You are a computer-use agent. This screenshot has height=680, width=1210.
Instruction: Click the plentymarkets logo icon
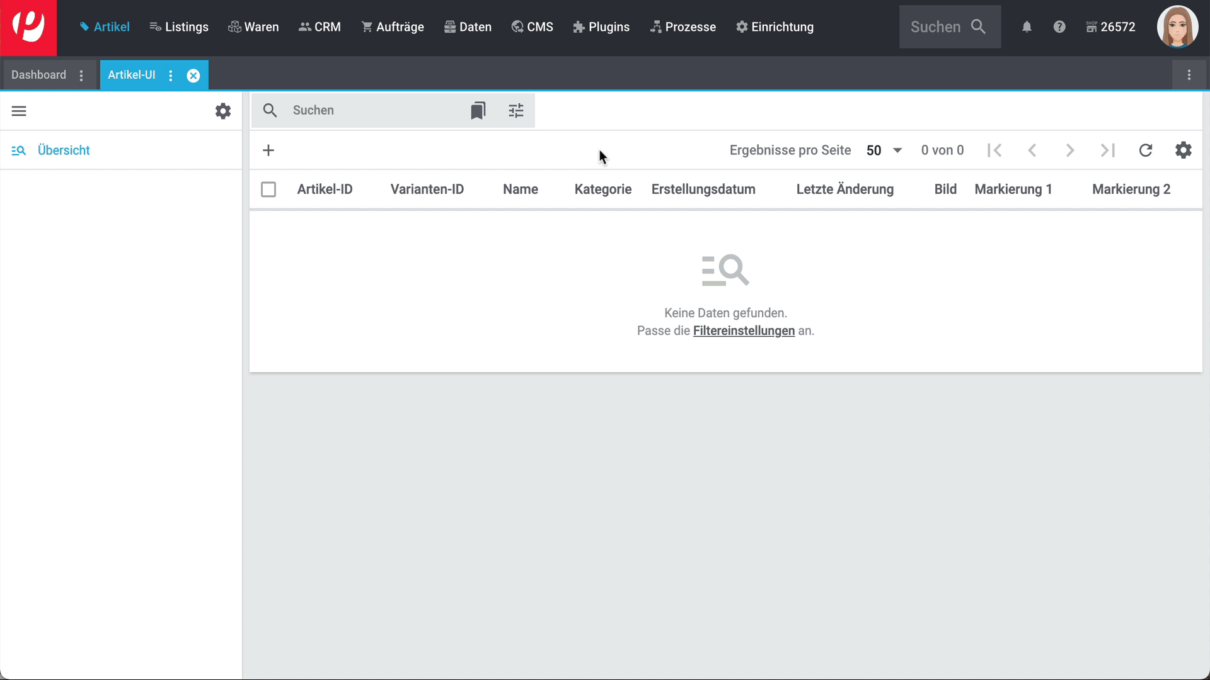click(28, 28)
